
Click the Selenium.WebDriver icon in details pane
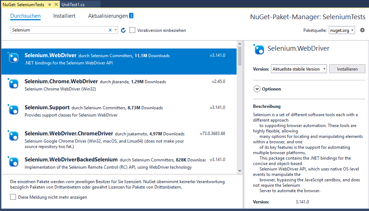pyautogui.click(x=259, y=49)
